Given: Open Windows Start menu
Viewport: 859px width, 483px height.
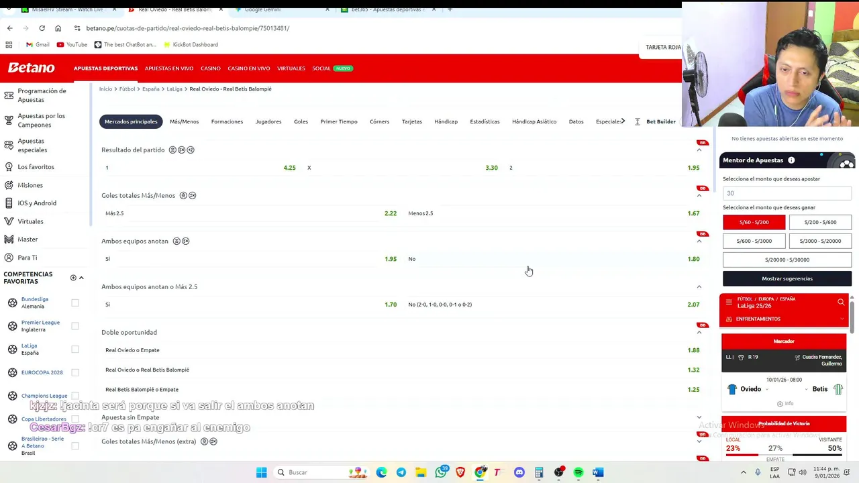Looking at the screenshot, I should click(261, 472).
